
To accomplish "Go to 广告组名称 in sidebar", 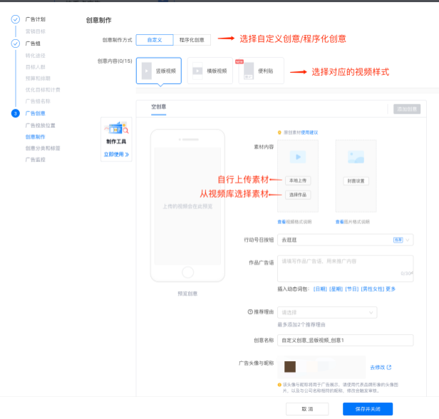I will tap(38, 101).
